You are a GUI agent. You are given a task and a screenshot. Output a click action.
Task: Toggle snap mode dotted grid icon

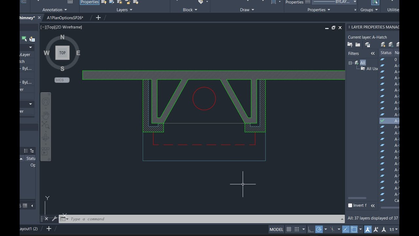297,229
